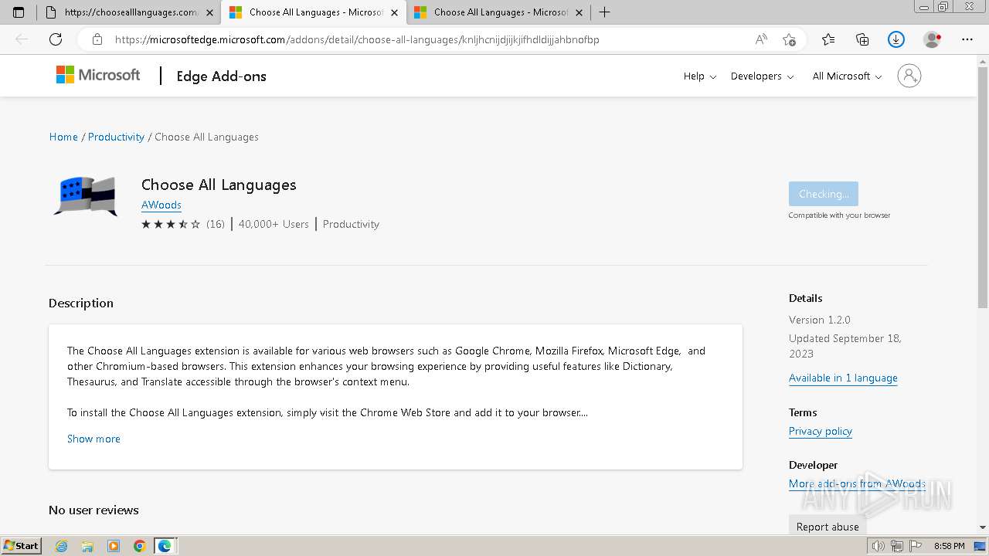Viewport: 989px width, 556px height.
Task: Expand description with Show more
Action: click(x=93, y=439)
